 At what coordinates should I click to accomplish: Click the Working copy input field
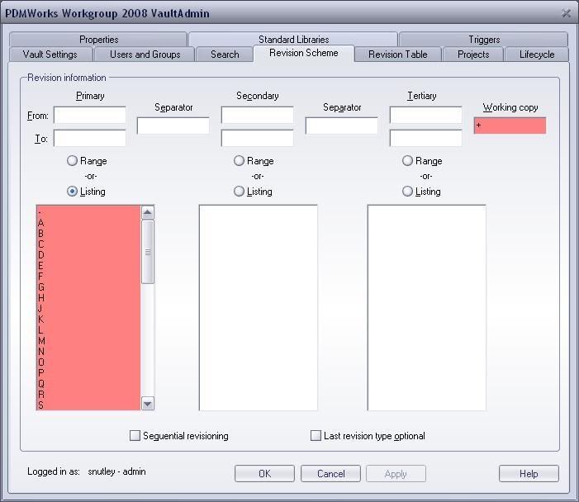pos(510,125)
